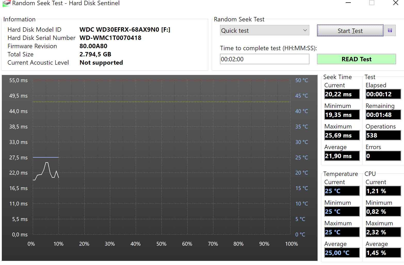
Task: Click the Operations count 538
Action: [x=383, y=135]
